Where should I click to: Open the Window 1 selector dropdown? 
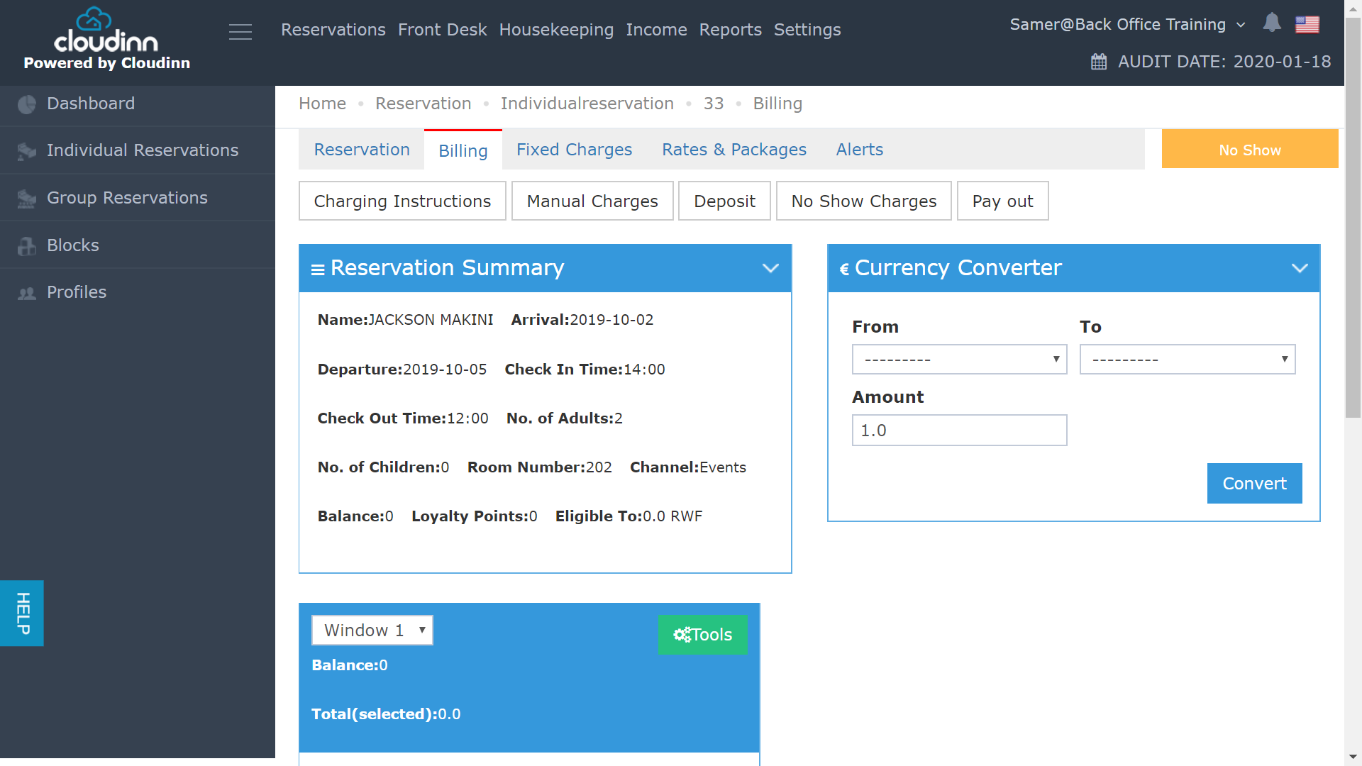pos(372,631)
